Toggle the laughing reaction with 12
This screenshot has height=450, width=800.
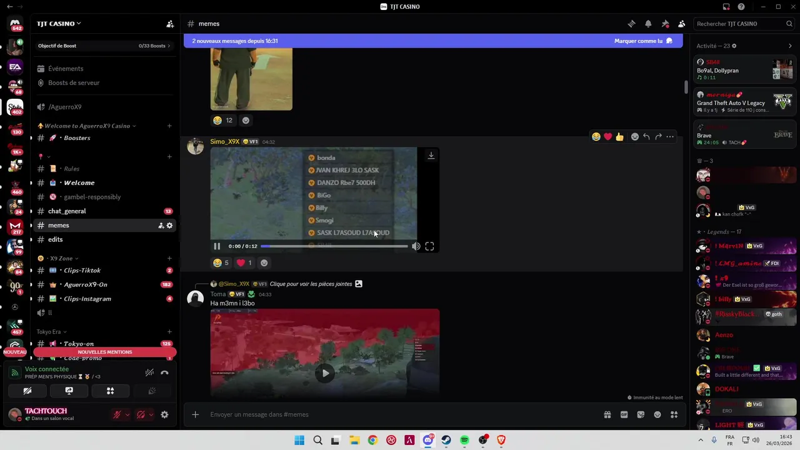(x=222, y=121)
